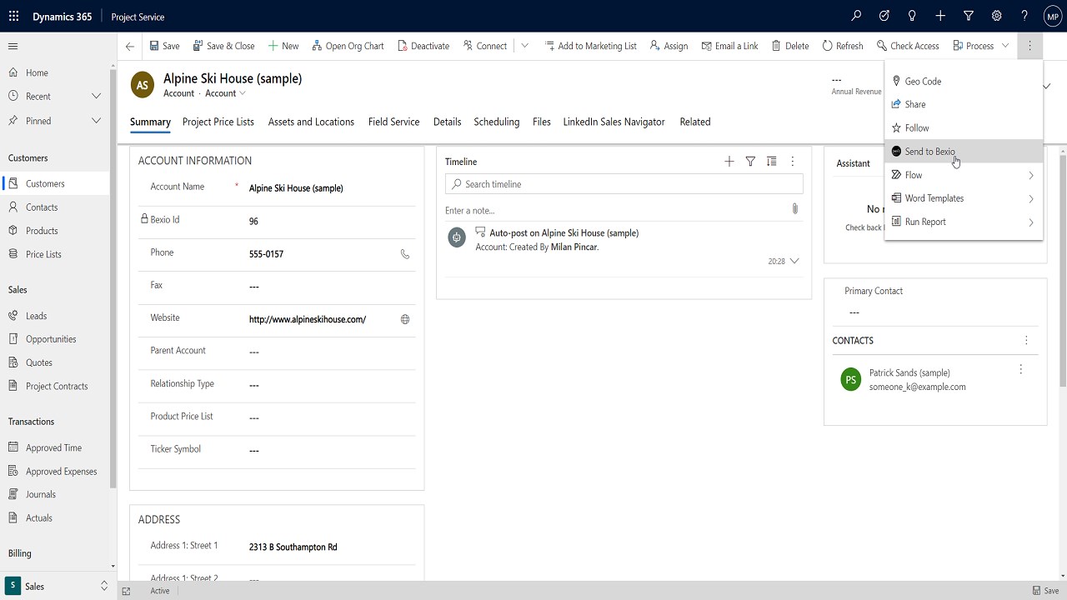Click the phone call icon beside 555-0157
This screenshot has width=1067, height=600.
405,254
